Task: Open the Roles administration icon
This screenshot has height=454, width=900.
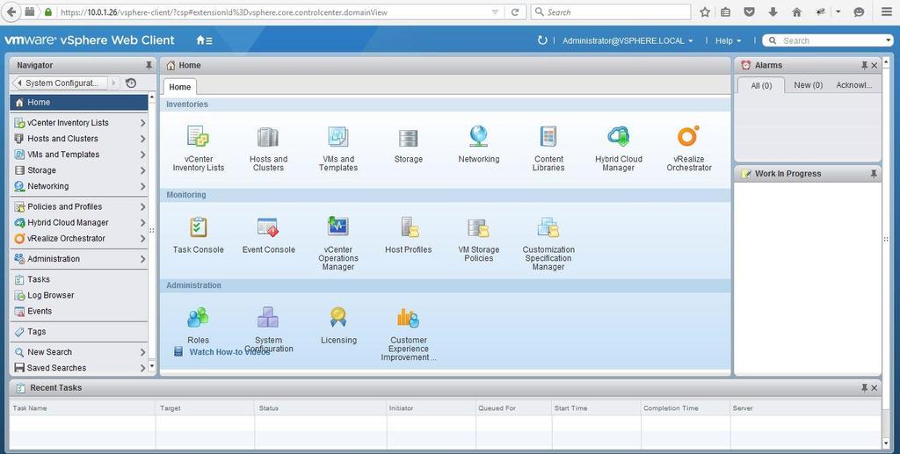Action: tap(198, 317)
